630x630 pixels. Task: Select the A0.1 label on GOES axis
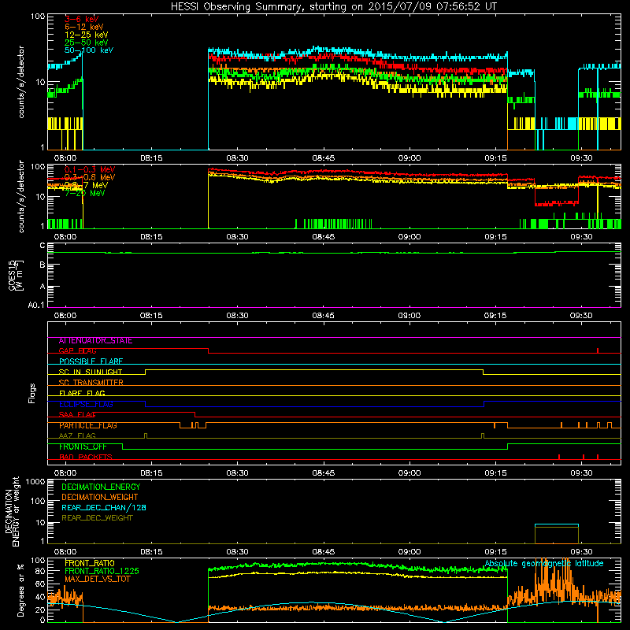point(36,306)
